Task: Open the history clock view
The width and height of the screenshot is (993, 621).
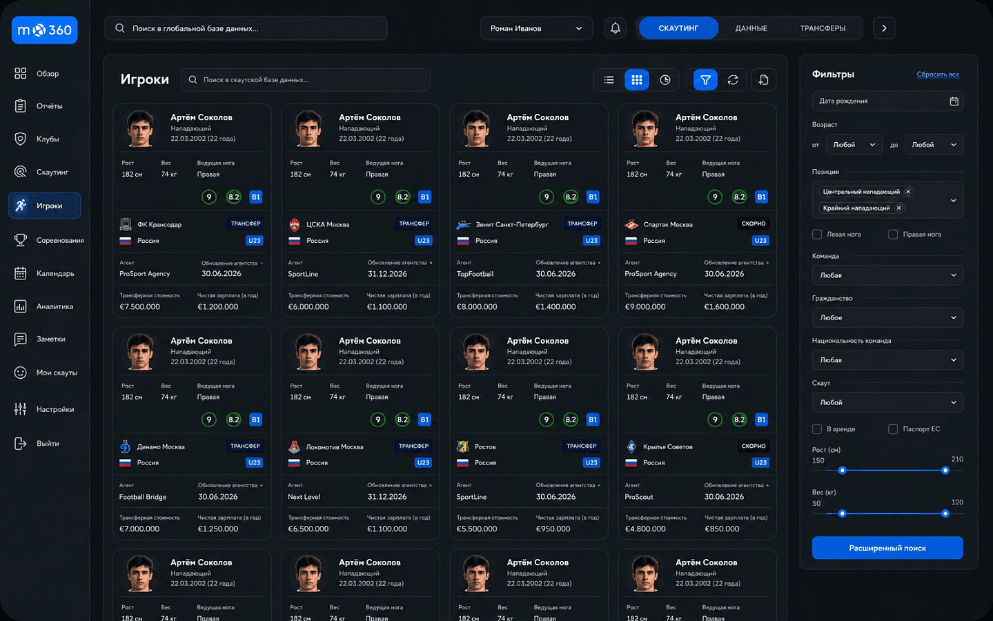Action: tap(665, 80)
